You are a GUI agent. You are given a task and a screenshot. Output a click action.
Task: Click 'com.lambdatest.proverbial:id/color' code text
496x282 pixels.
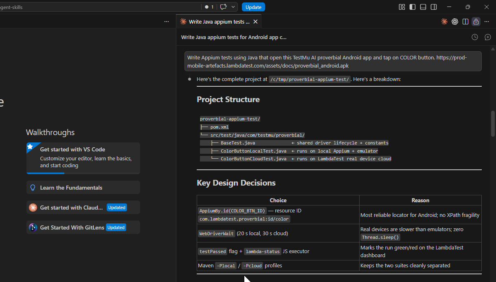(x=244, y=219)
